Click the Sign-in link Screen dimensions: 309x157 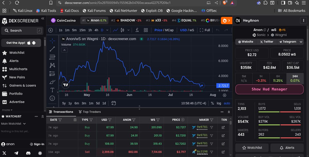click(x=37, y=144)
